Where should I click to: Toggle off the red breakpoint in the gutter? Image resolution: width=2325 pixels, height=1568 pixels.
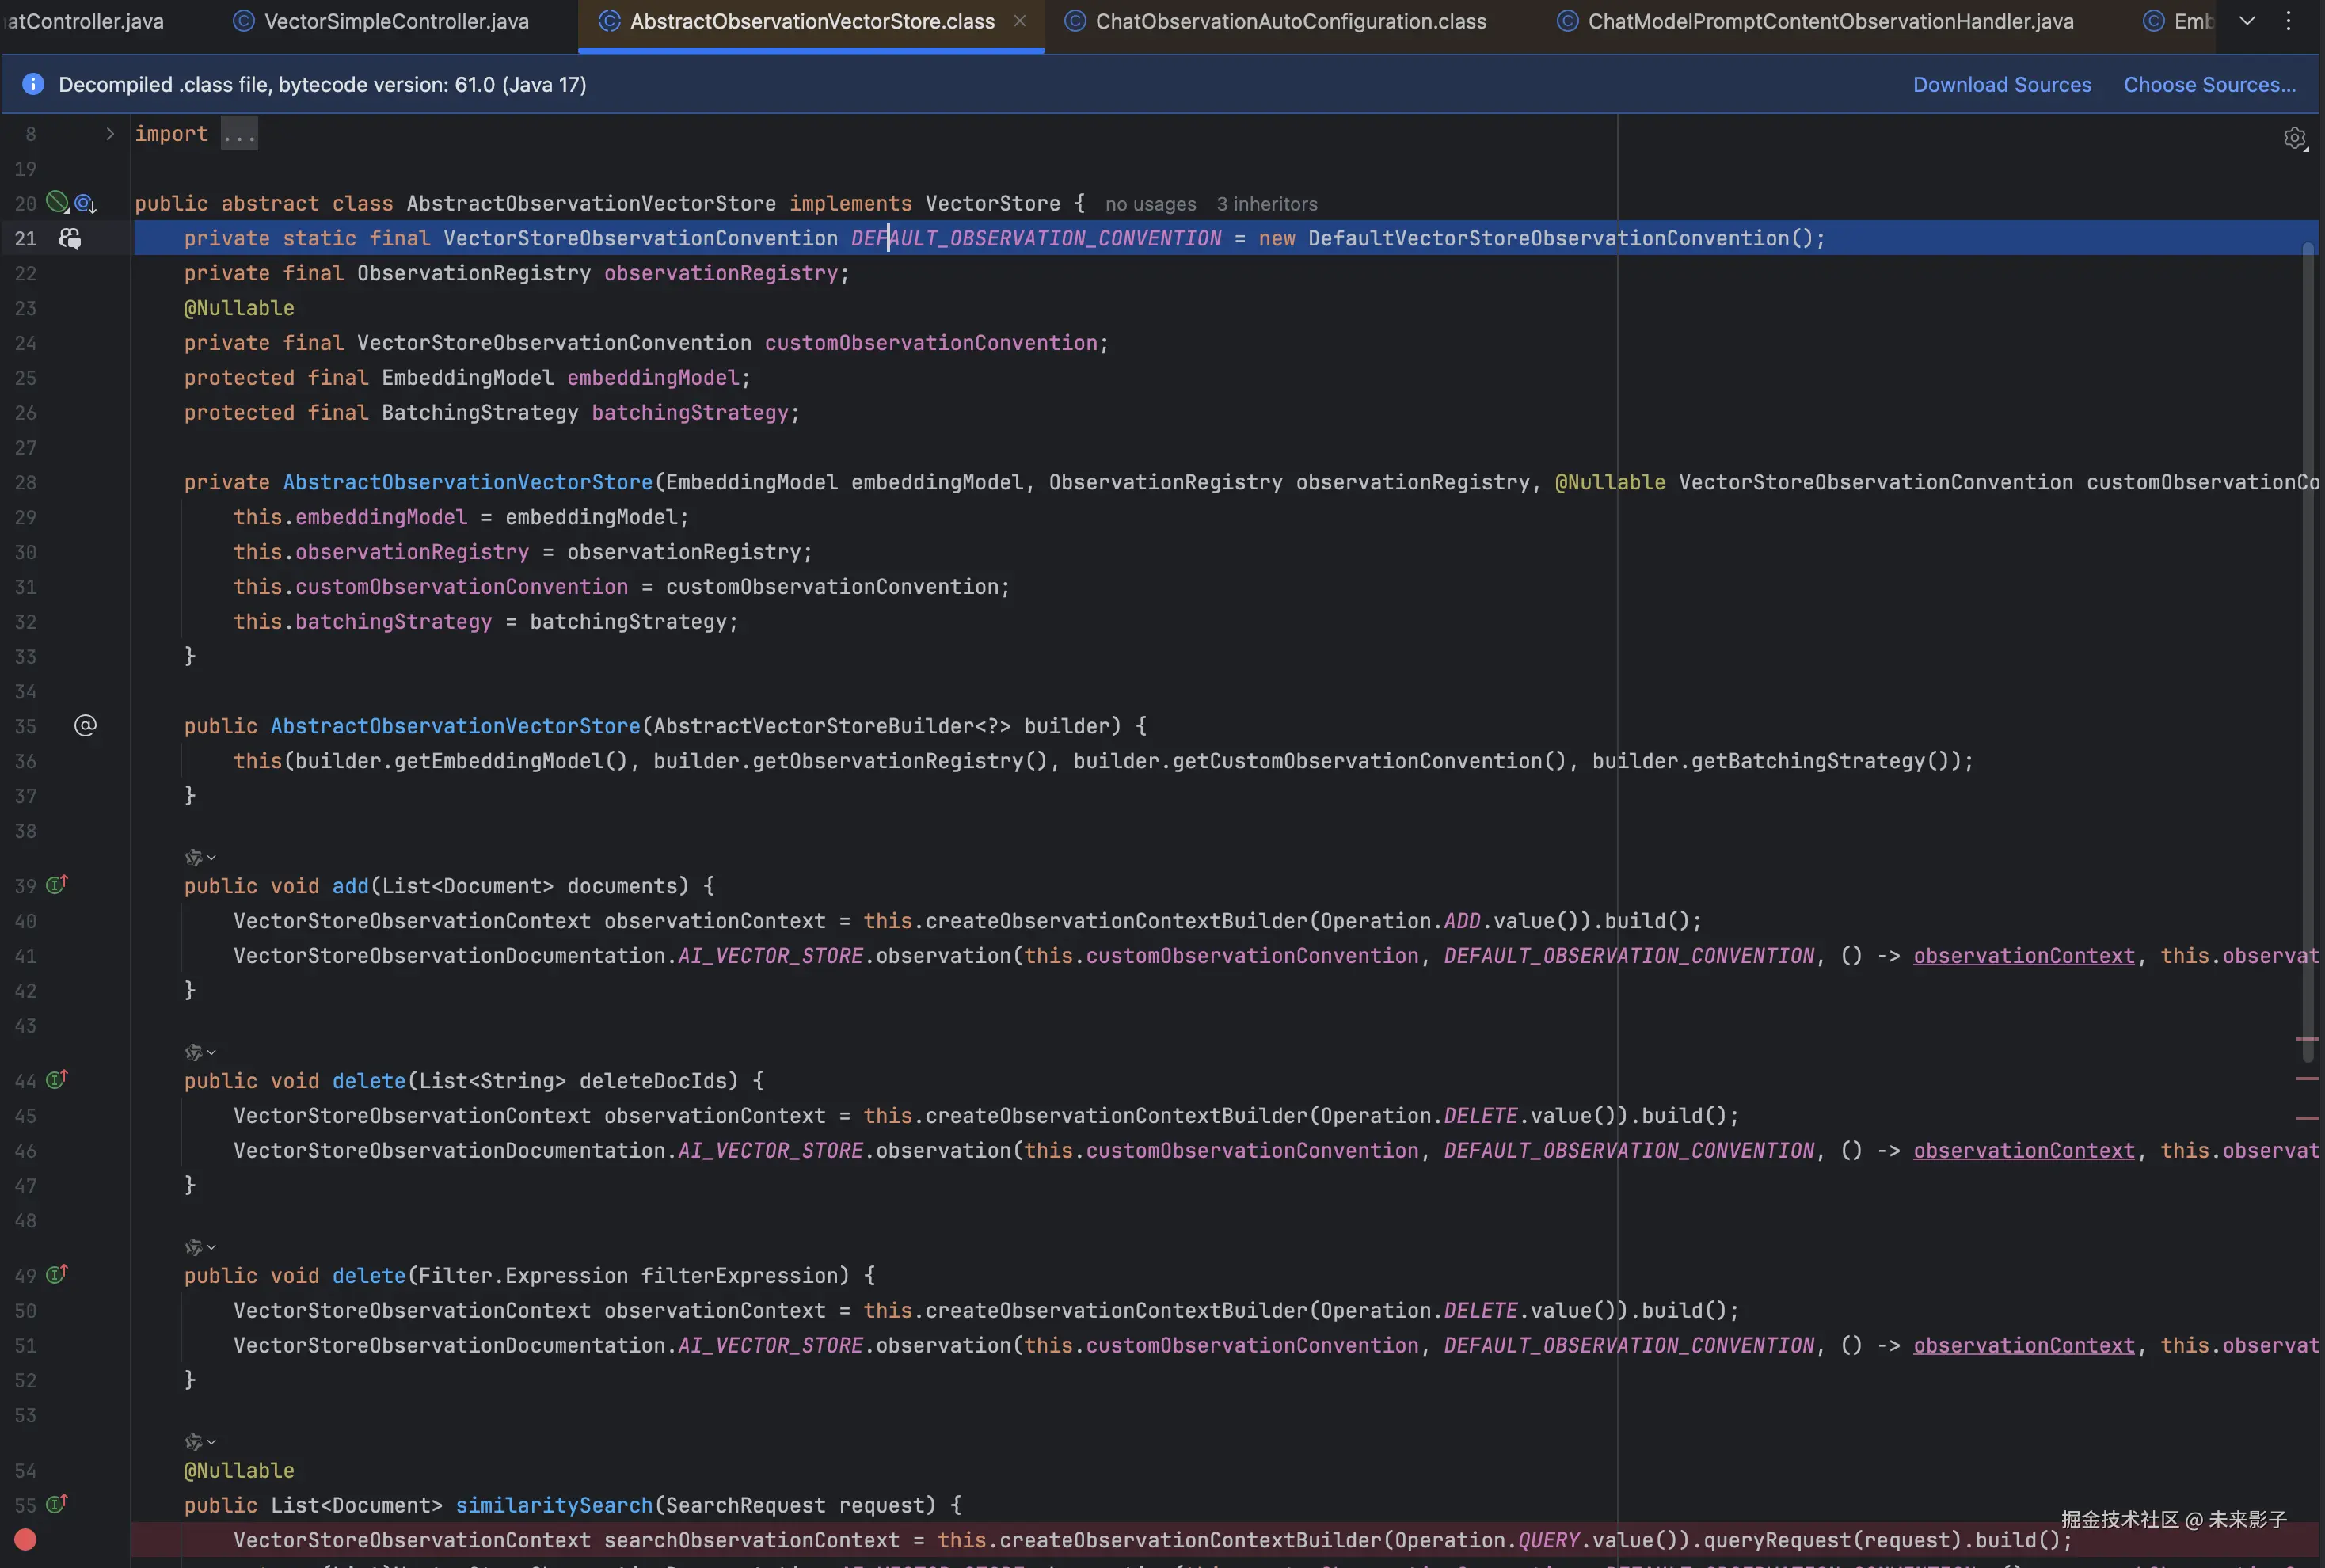pos(26,1540)
